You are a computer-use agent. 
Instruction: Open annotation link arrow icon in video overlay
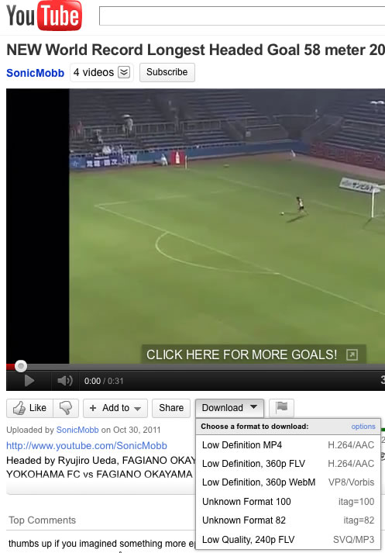(x=352, y=354)
